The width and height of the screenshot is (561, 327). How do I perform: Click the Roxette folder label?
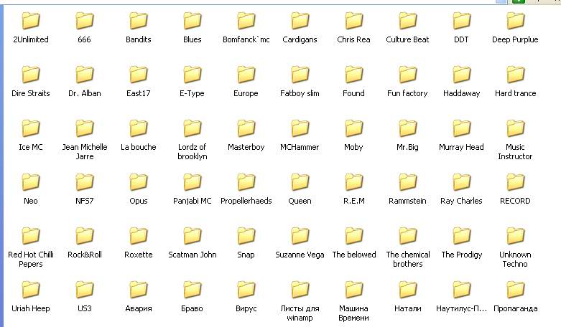139,255
